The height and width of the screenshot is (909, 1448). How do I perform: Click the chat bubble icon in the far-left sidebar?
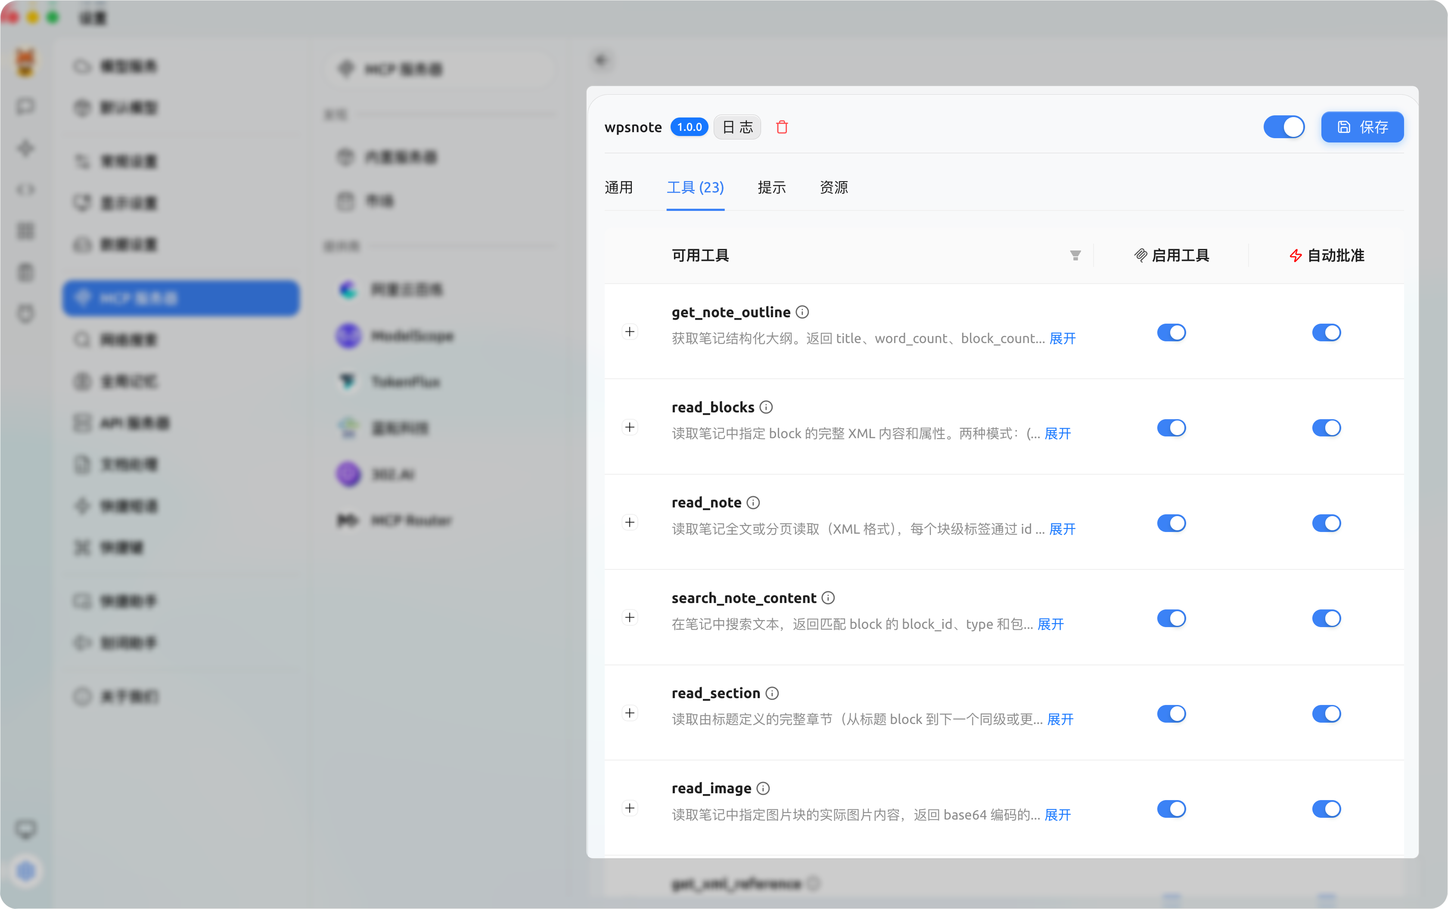pyautogui.click(x=25, y=106)
